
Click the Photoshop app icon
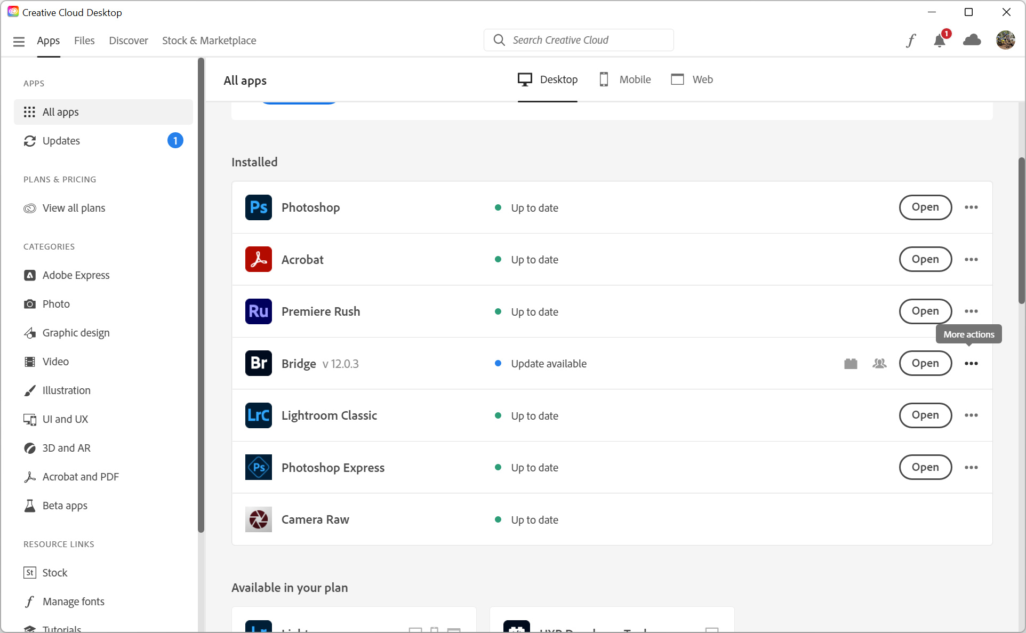pos(258,207)
